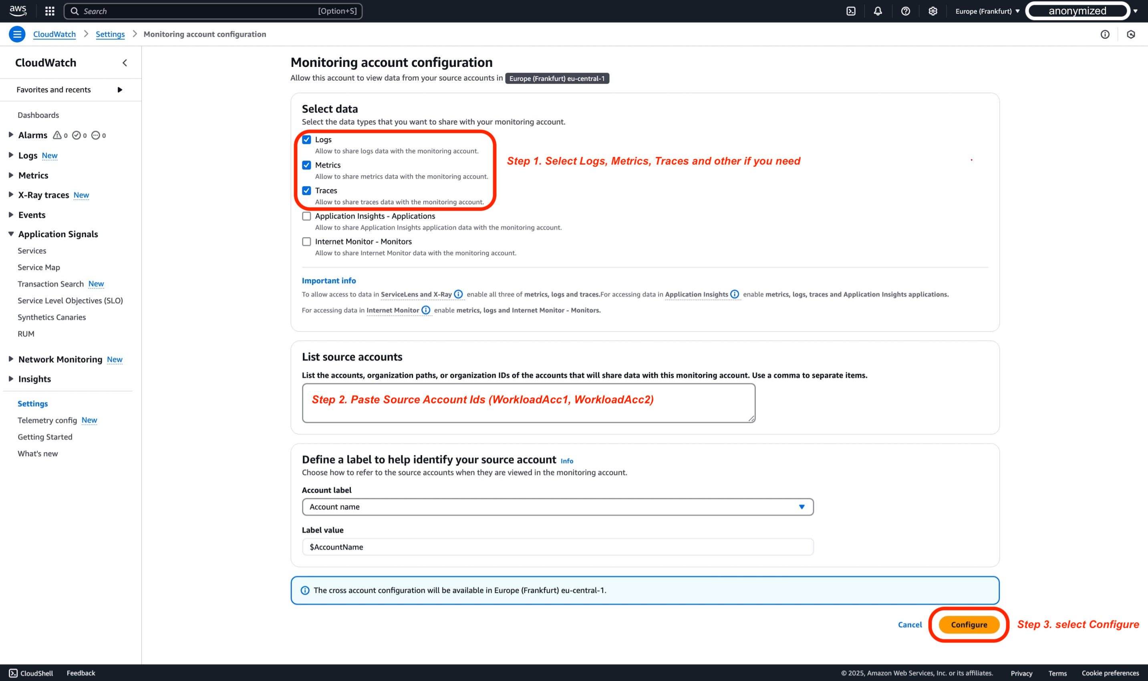Open Service Map in the sidebar

pos(38,267)
